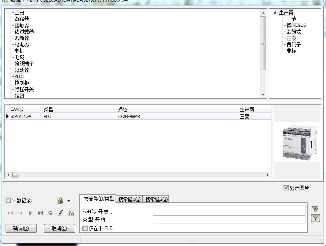Click the next record arrow icon
This screenshot has width=326, height=246.
[x=30, y=213]
